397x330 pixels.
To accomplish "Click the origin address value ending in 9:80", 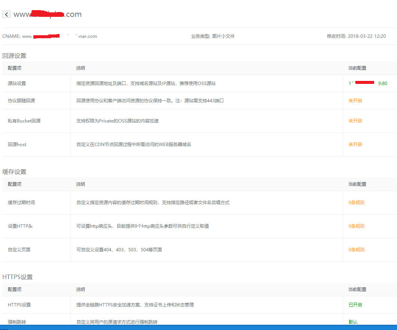I will click(367, 83).
